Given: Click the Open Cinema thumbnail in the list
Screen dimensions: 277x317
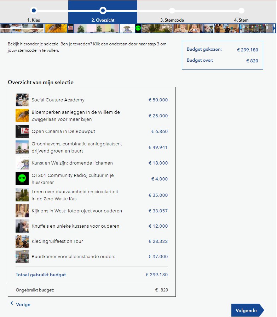Looking at the screenshot, I should click(x=22, y=131).
